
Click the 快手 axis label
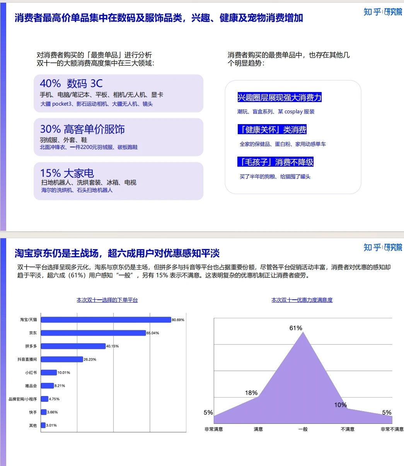(x=32, y=412)
